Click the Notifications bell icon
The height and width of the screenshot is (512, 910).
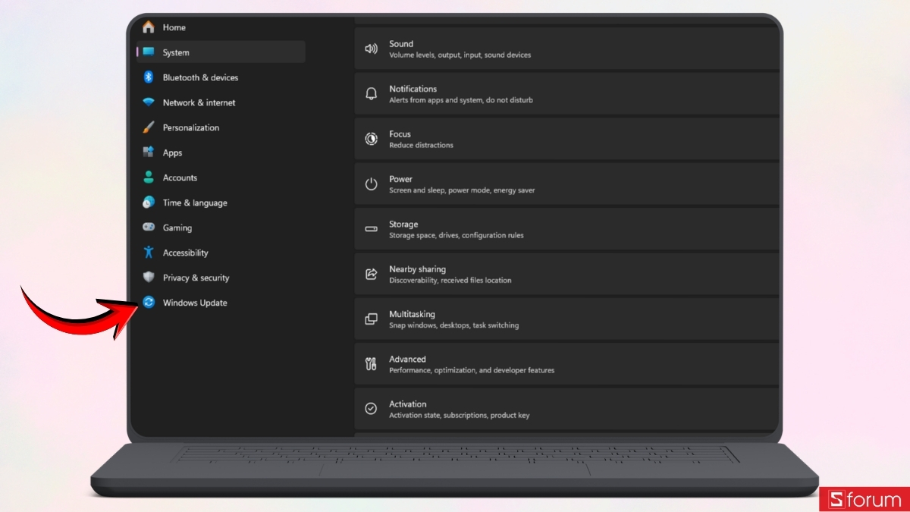371,94
